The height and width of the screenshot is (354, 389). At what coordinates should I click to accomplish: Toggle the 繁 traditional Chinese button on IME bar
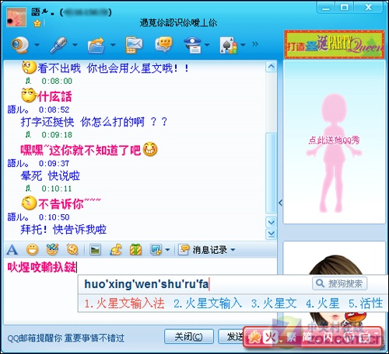291,338
